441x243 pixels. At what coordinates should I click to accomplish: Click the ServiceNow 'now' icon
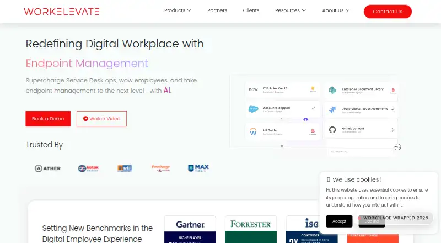[x=253, y=89]
